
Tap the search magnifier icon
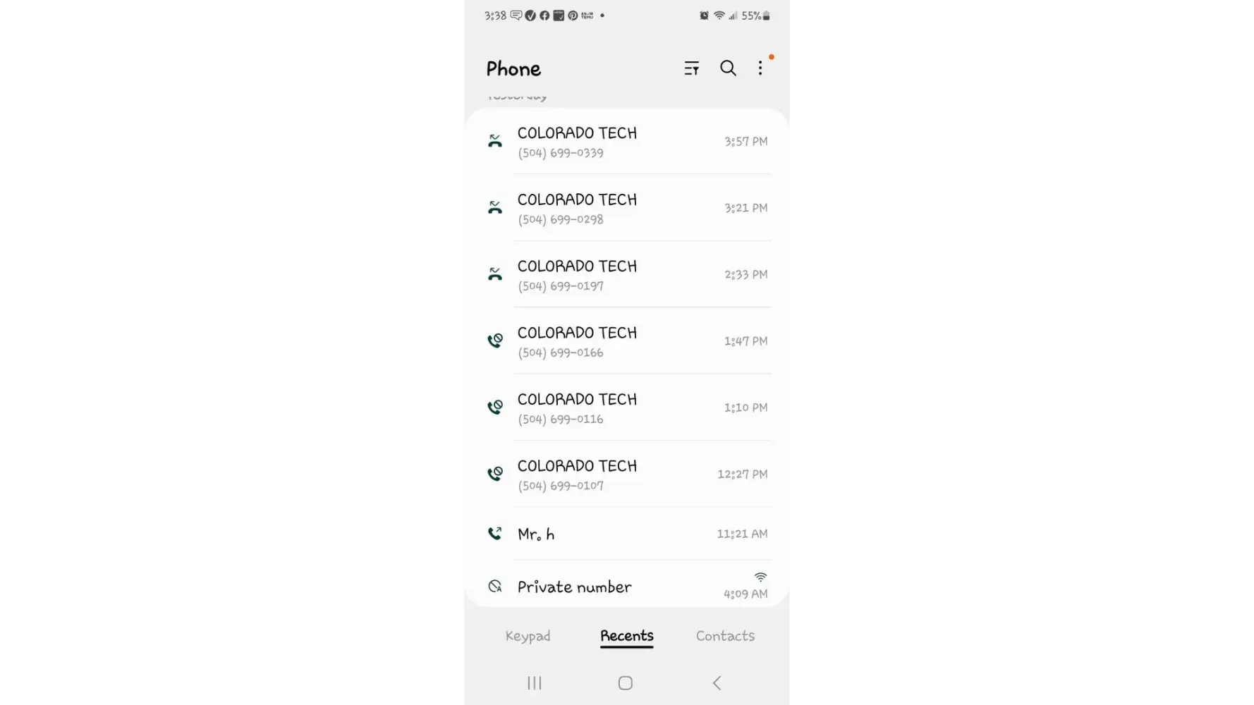[x=728, y=68]
